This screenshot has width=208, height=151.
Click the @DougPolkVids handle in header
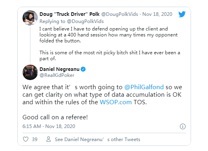coord(120,14)
